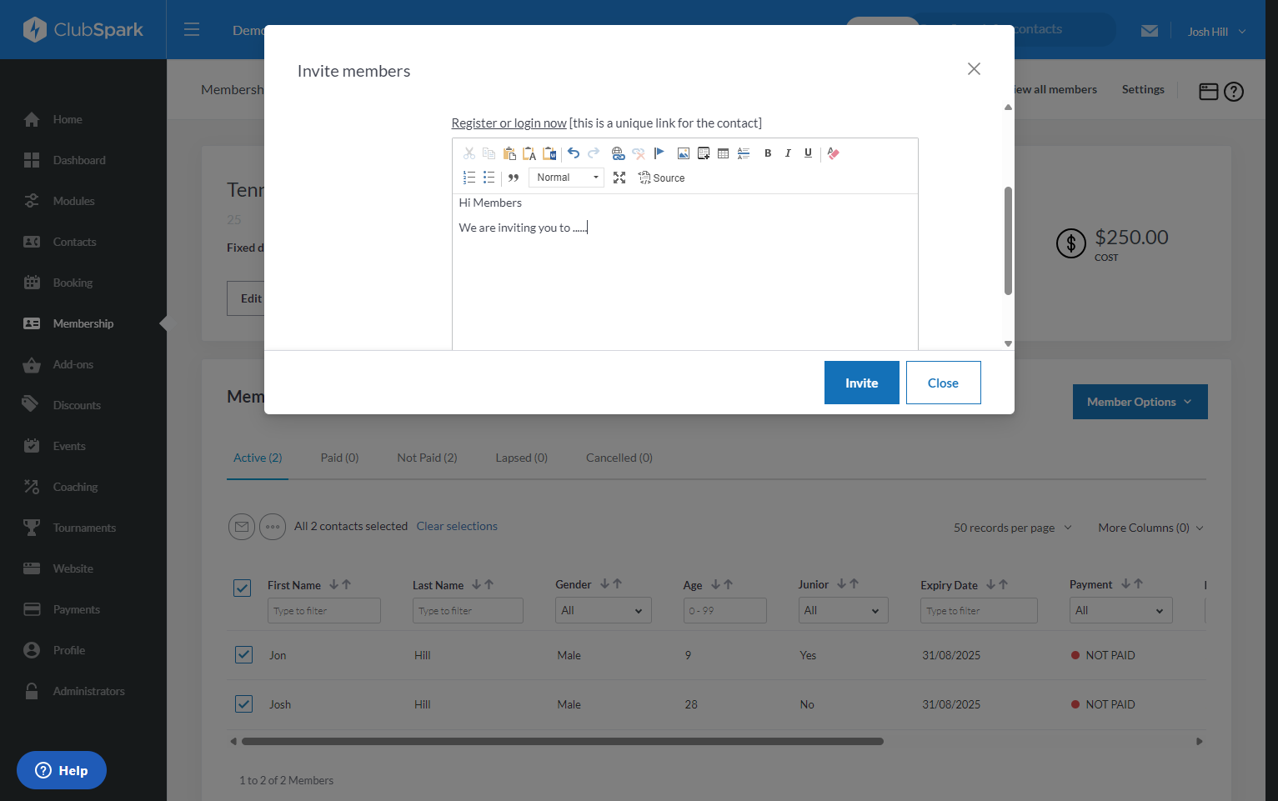Click the blue Invite button

pyautogui.click(x=862, y=383)
